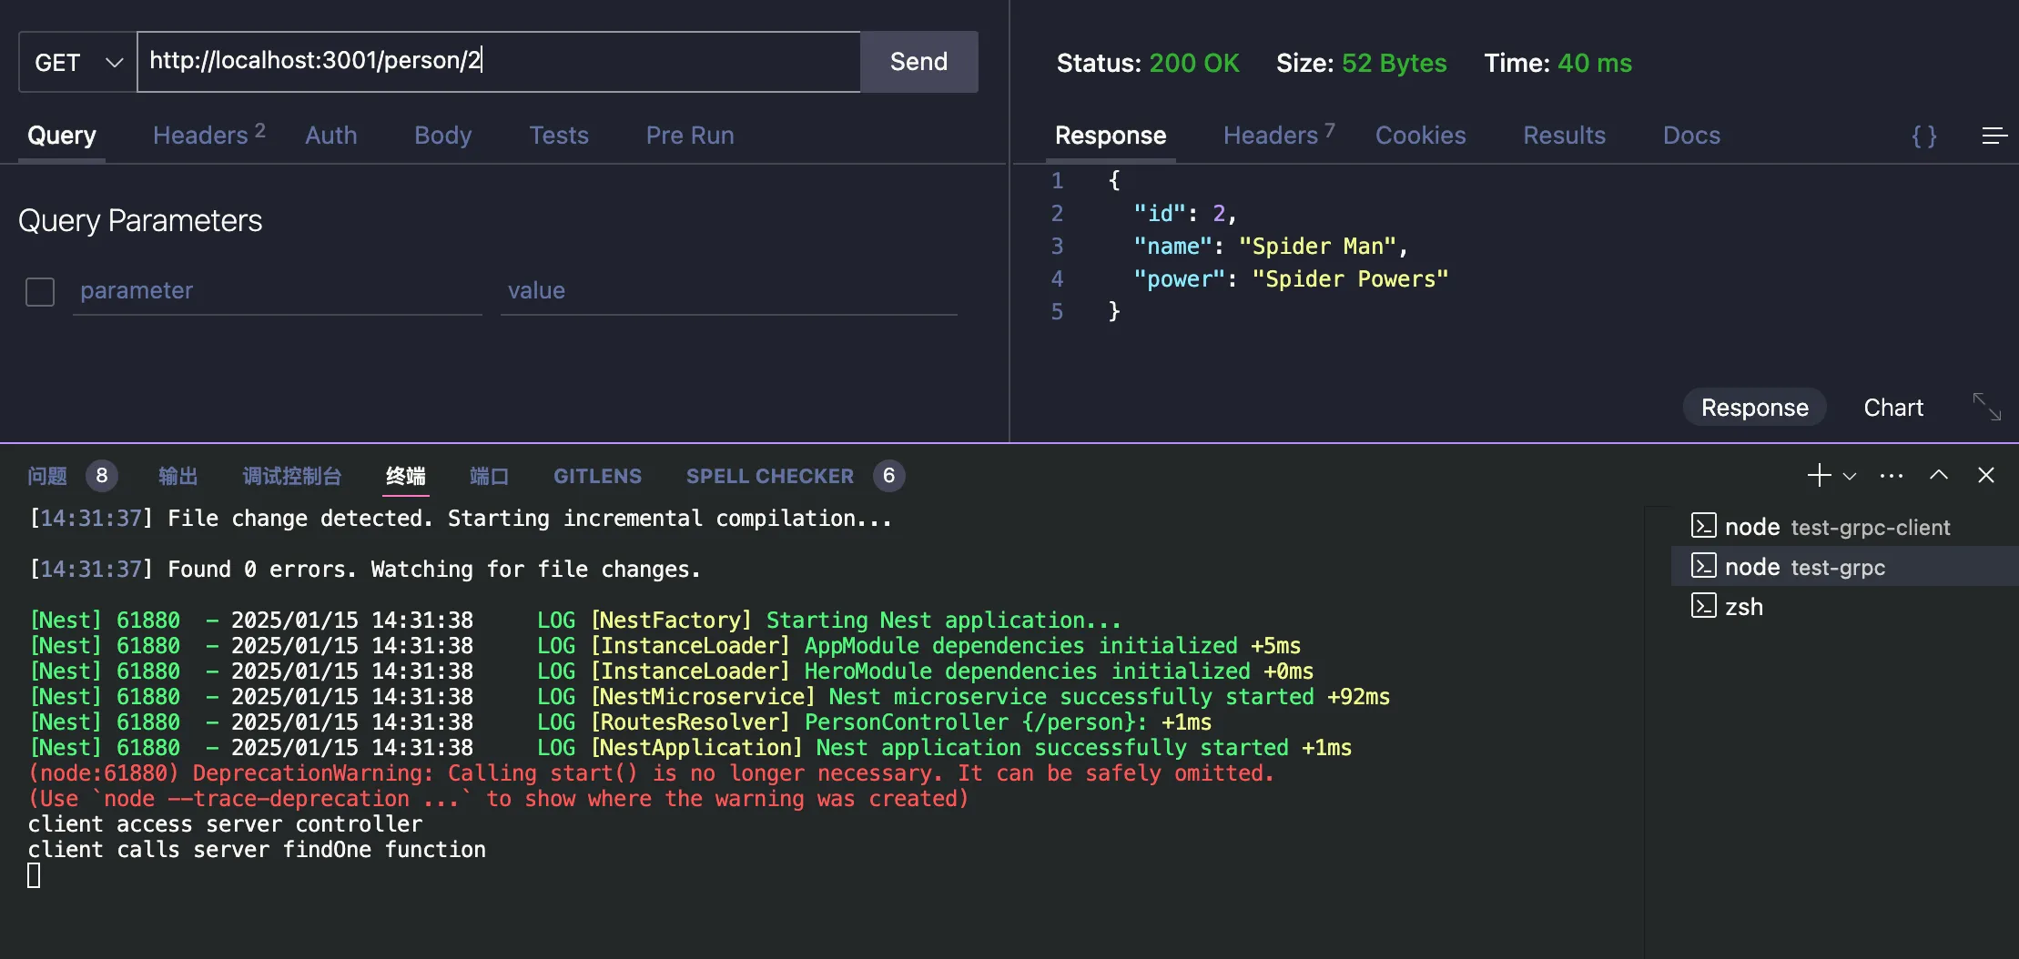Open the GET method dropdown
The height and width of the screenshot is (959, 2019).
click(x=78, y=62)
